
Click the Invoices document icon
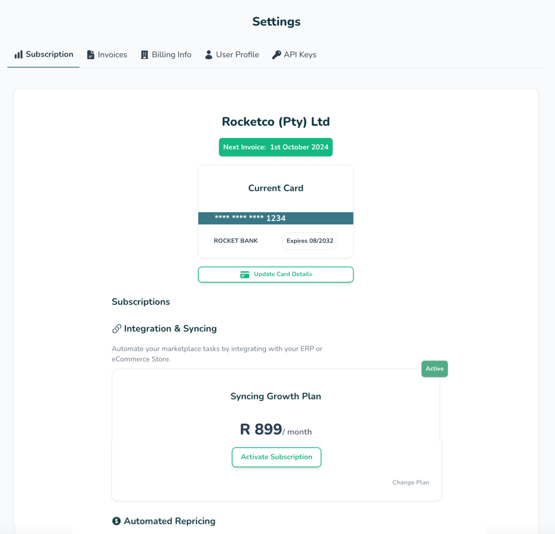click(x=91, y=55)
